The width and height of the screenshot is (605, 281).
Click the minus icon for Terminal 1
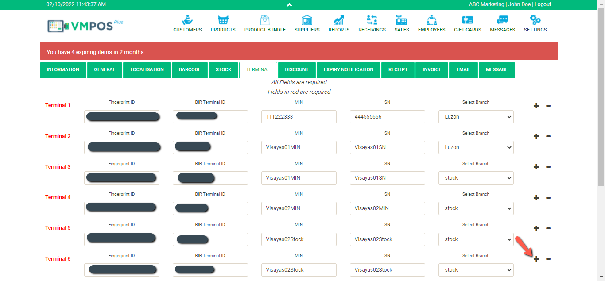[548, 106]
